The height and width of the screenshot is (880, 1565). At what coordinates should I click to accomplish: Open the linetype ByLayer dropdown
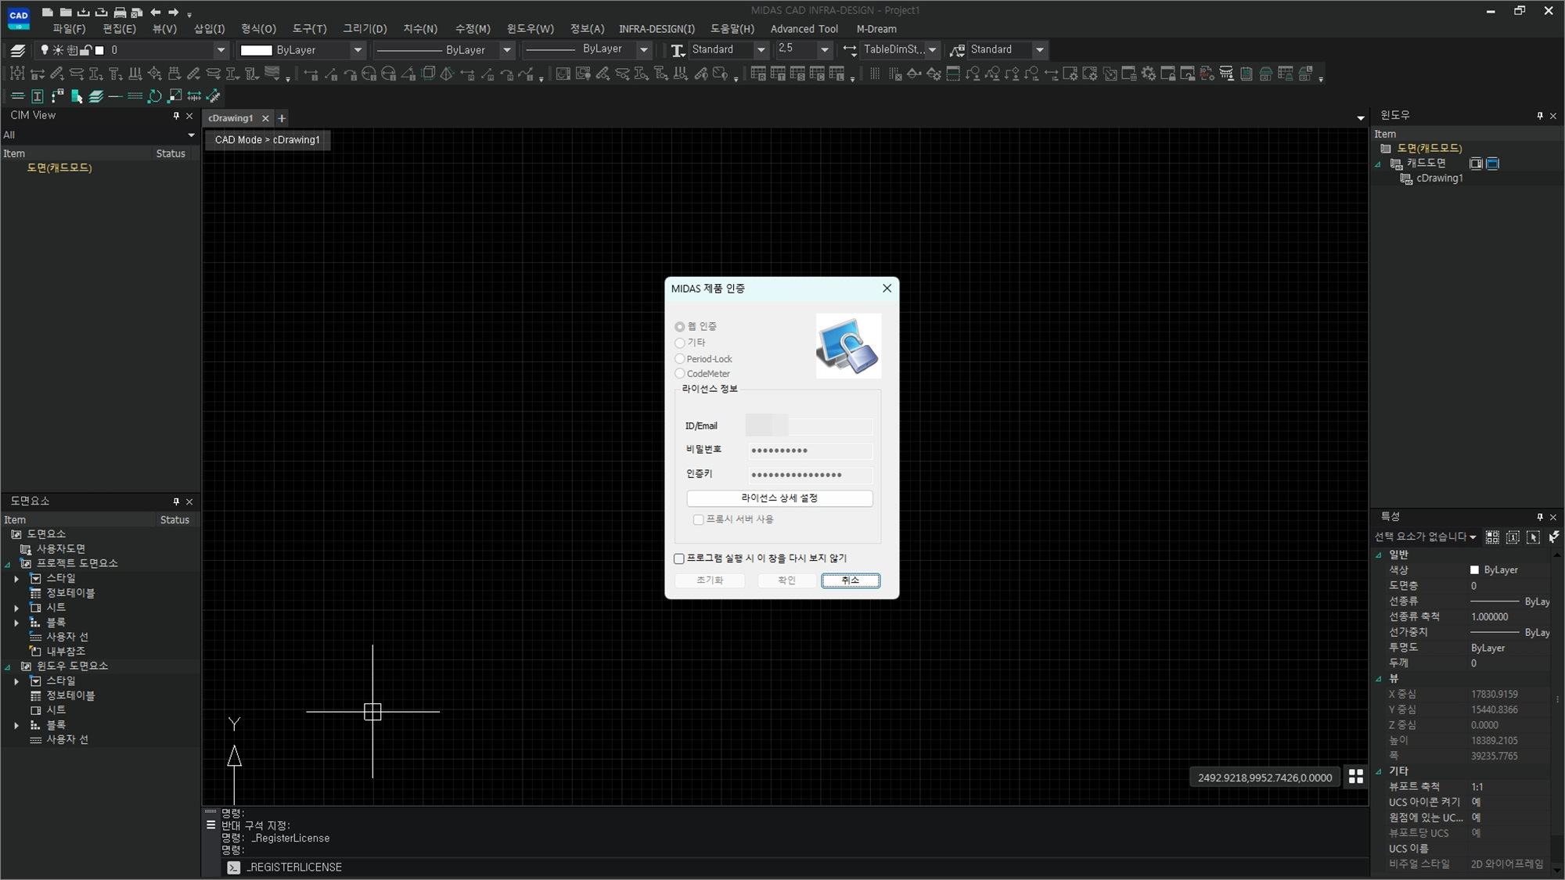pyautogui.click(x=506, y=50)
